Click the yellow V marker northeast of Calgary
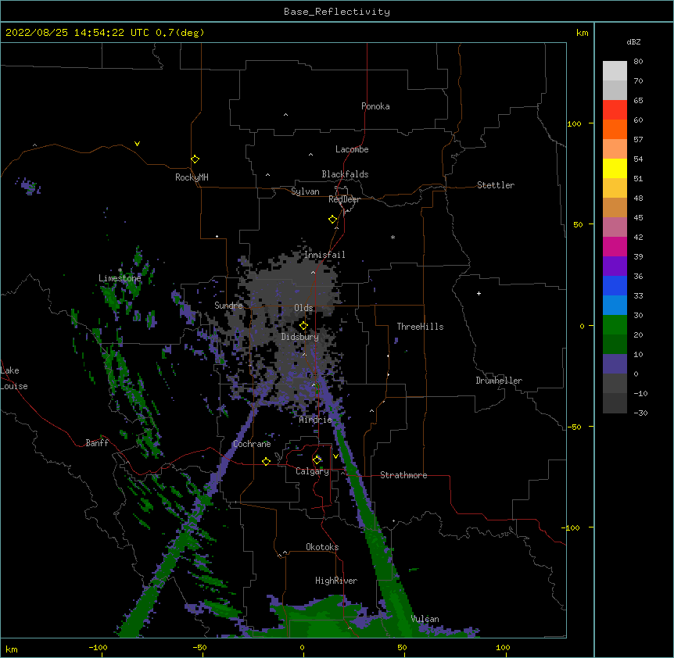Viewport: 674px width, 658px height. tap(335, 456)
